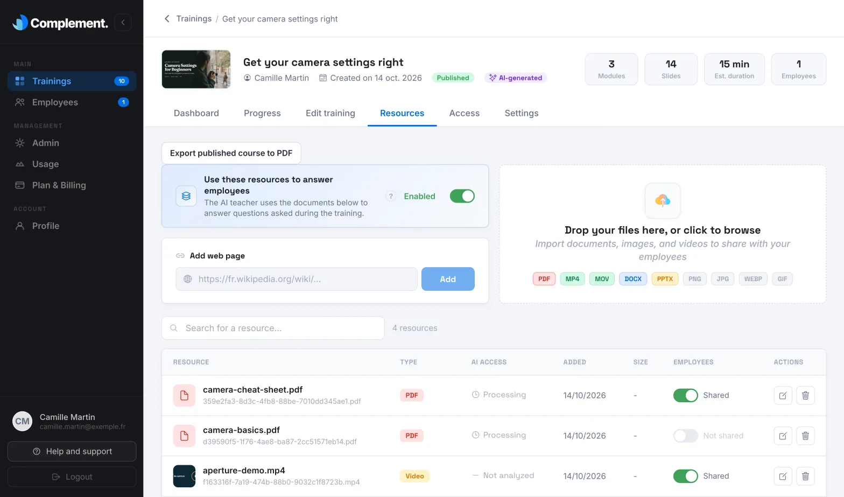Open the course cover thumbnail
Viewport: 844px width, 497px height.
[196, 69]
